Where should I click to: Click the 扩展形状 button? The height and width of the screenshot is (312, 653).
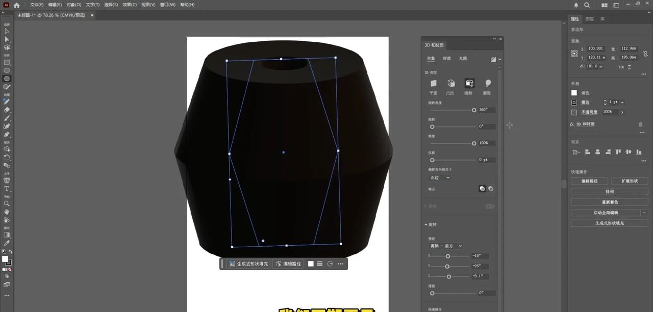point(629,181)
